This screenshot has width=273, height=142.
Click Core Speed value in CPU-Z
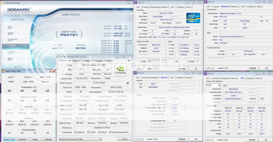click(156, 45)
